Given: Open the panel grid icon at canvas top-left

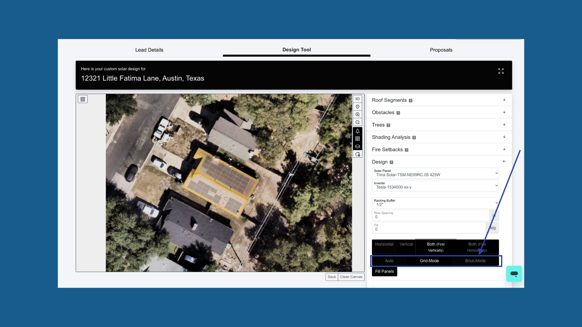Looking at the screenshot, I should click(83, 99).
